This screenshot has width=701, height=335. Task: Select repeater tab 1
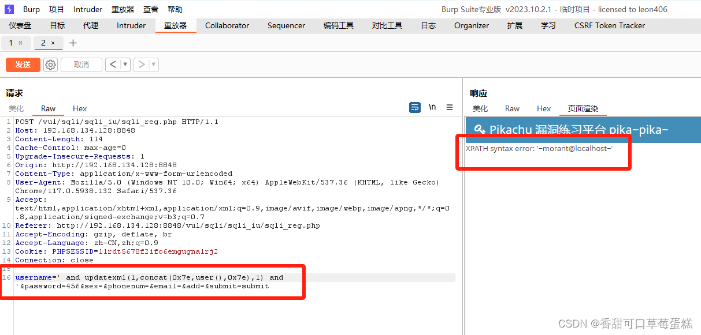pos(11,43)
